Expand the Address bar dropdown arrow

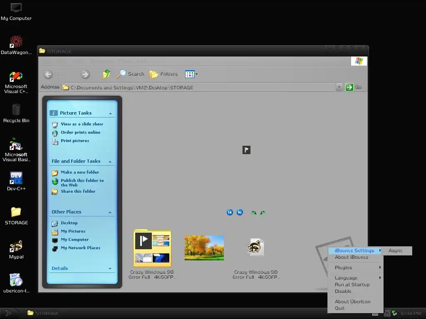339,87
